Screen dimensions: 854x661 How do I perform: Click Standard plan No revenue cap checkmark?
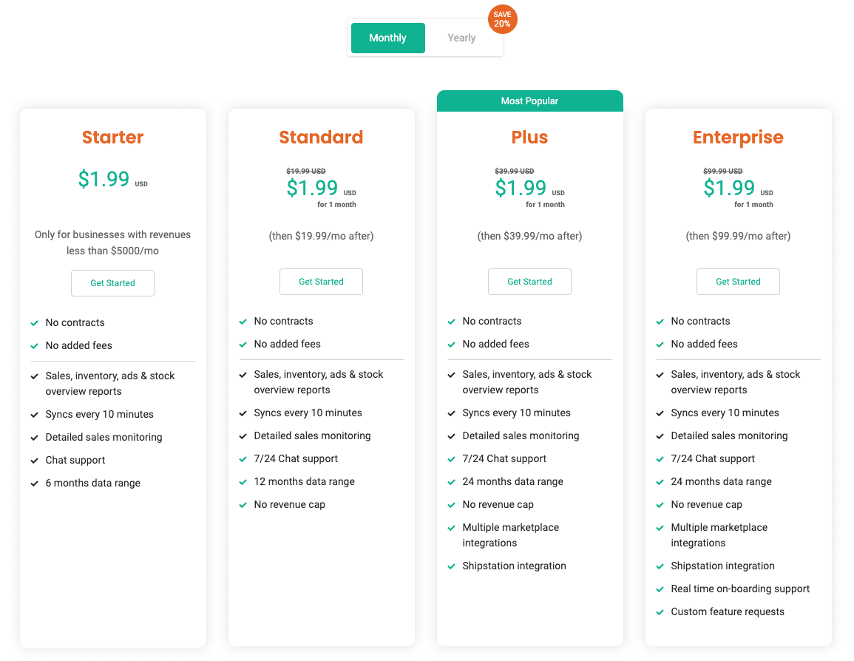point(243,505)
